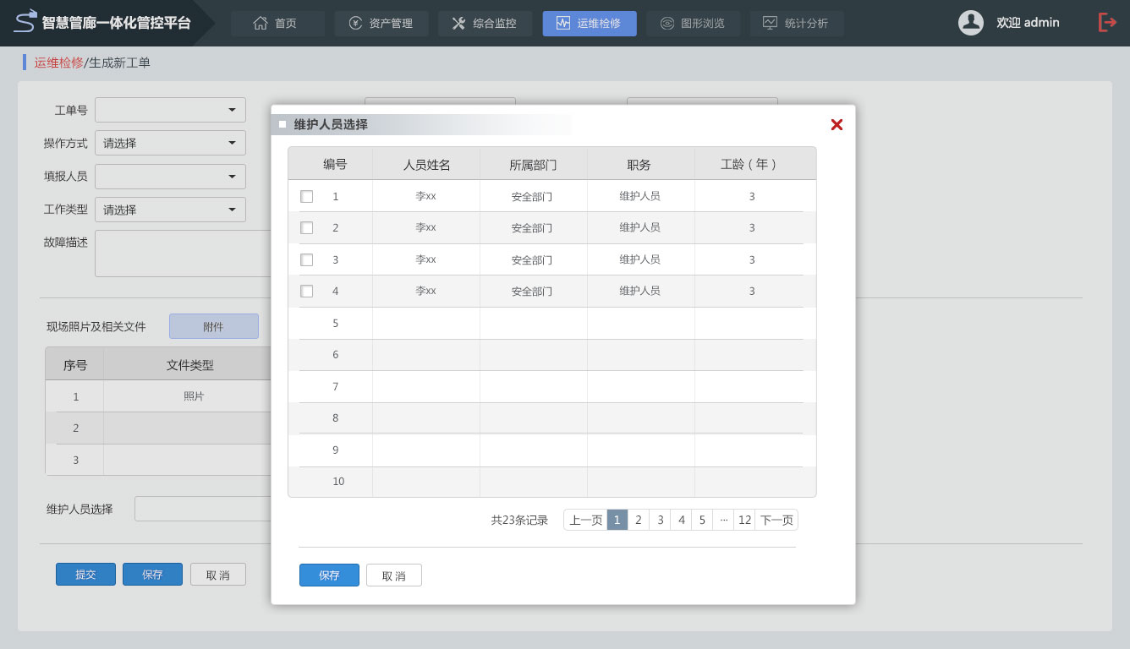Image resolution: width=1130 pixels, height=649 pixels.
Task: Click the 运维检修 breadcrumb link
Action: pyautogui.click(x=58, y=63)
